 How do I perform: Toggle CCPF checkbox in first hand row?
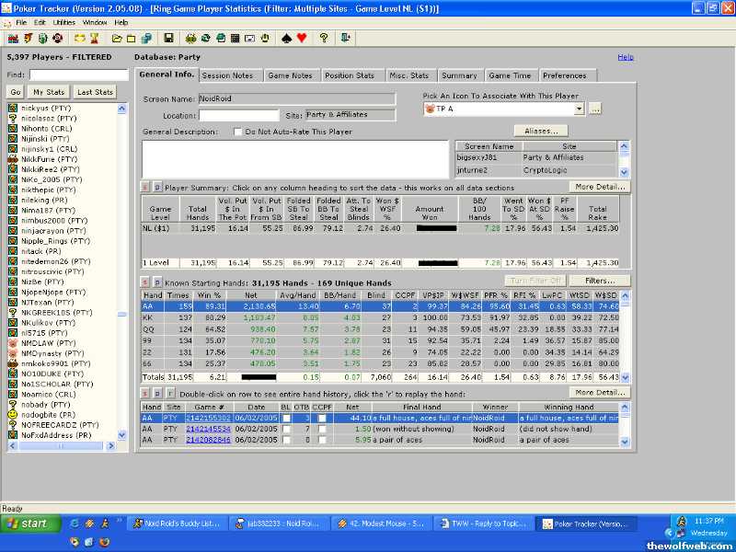pos(322,417)
